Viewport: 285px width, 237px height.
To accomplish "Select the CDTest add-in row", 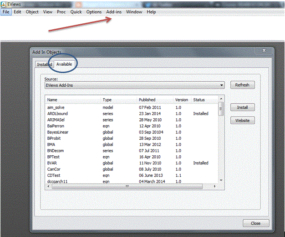I will 132,175.
